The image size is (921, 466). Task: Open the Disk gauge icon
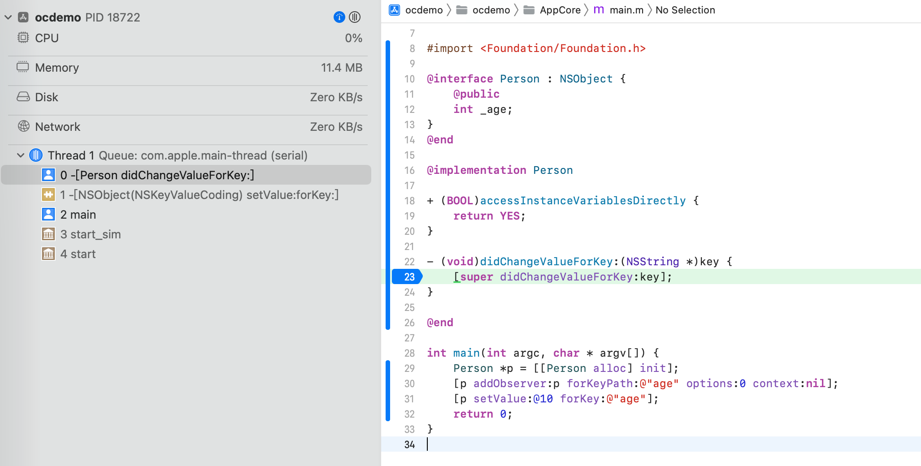pyautogui.click(x=23, y=97)
